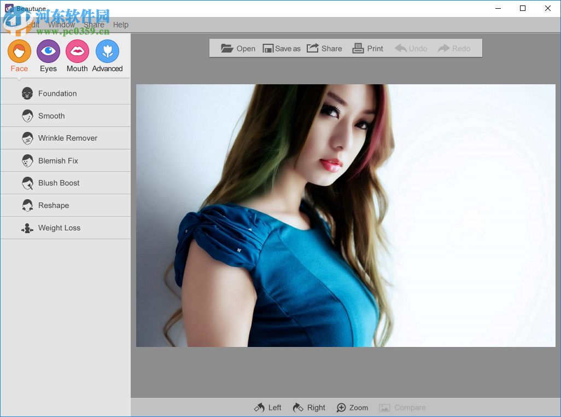Switch to the Eyes tools
This screenshot has height=417, width=561.
(x=48, y=53)
